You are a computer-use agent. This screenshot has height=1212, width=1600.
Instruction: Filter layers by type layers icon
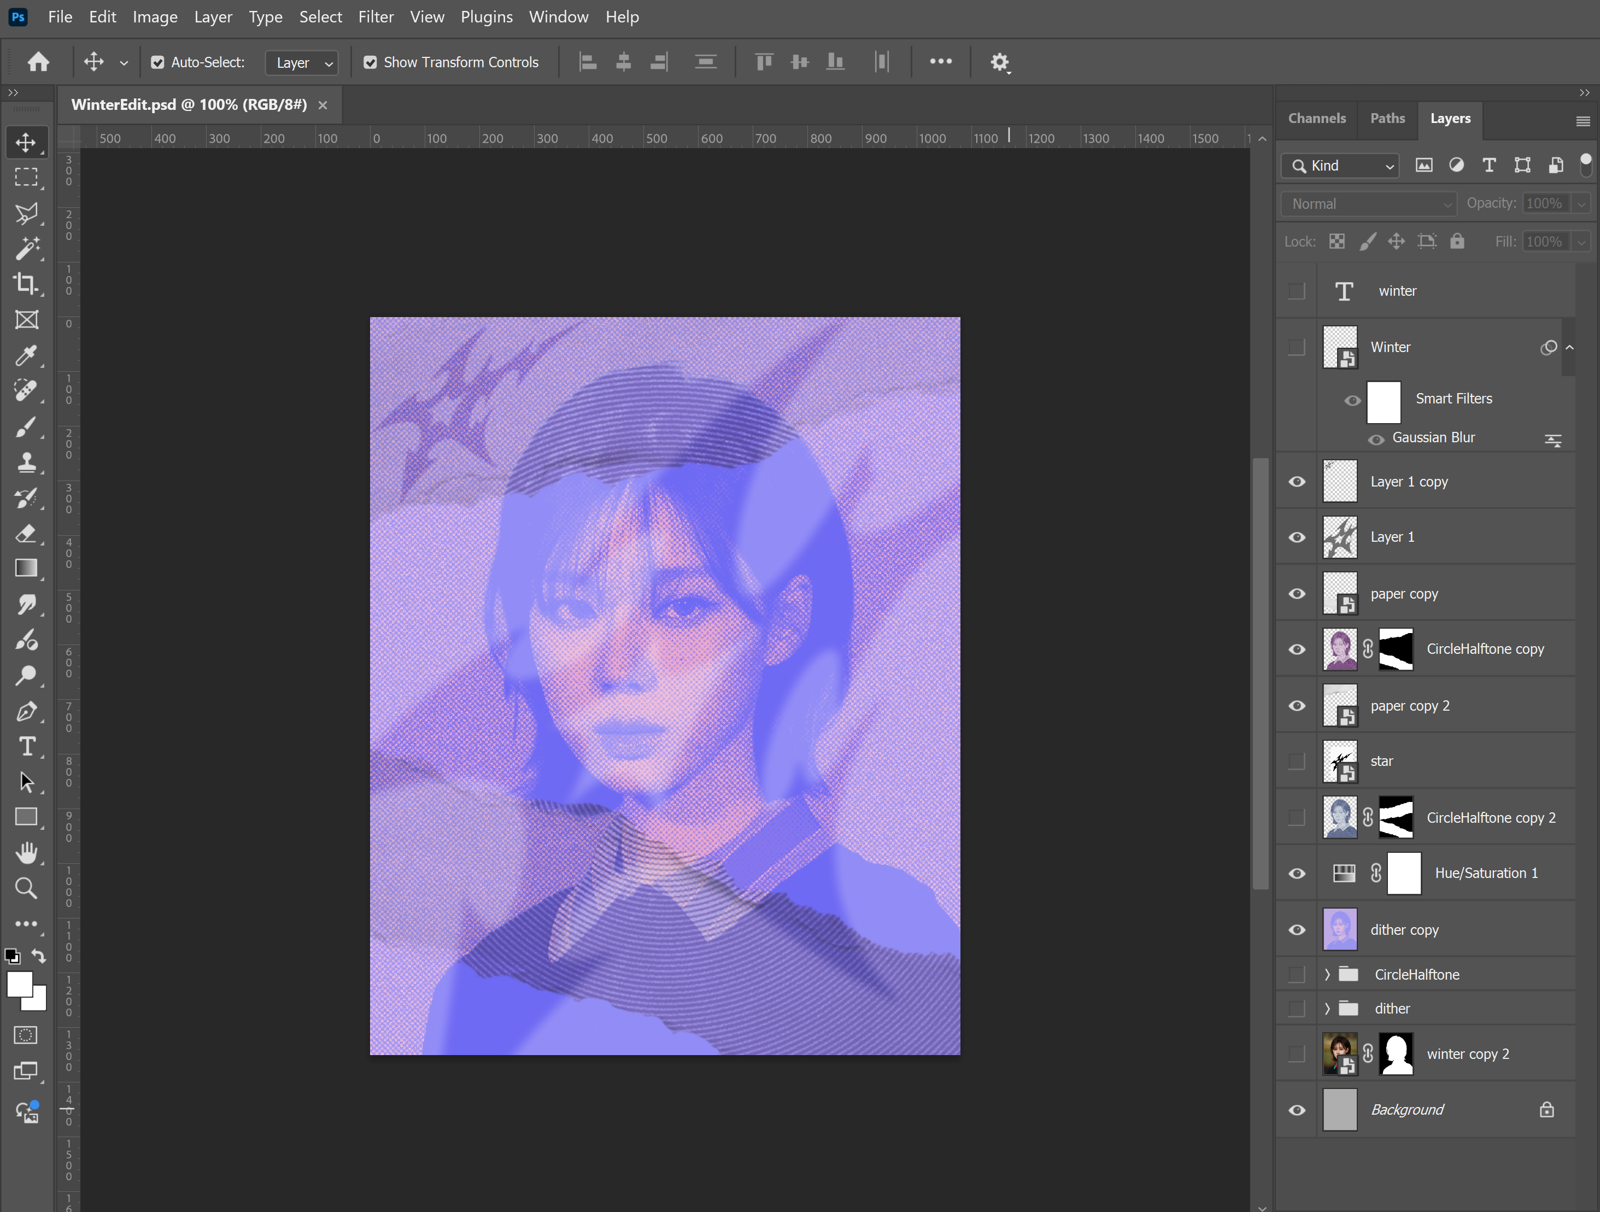point(1488,166)
